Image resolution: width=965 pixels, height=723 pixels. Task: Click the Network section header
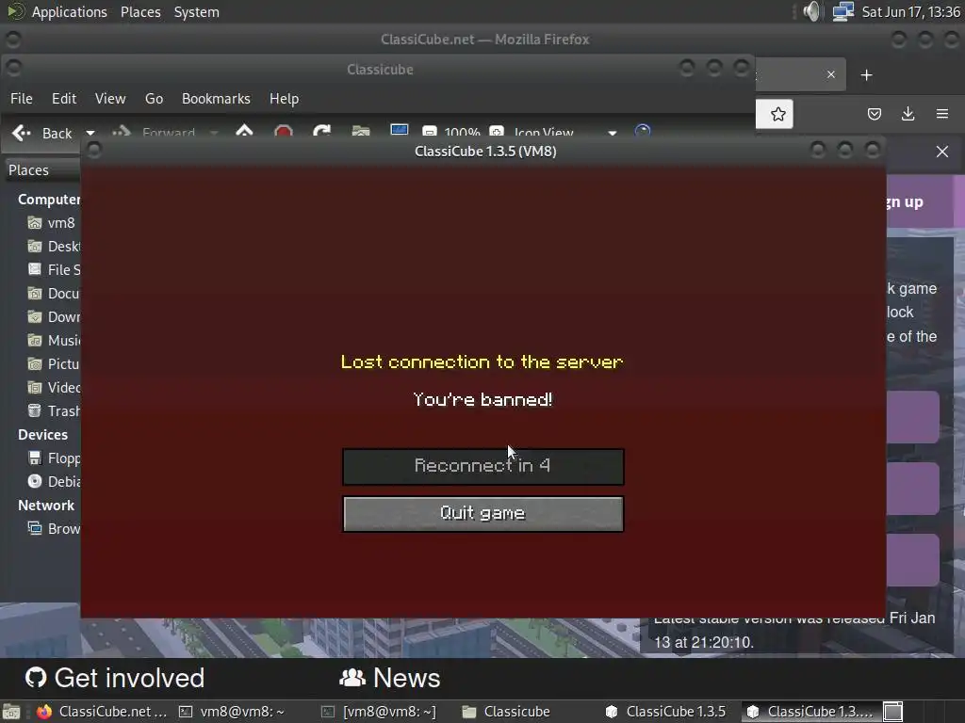46,506
